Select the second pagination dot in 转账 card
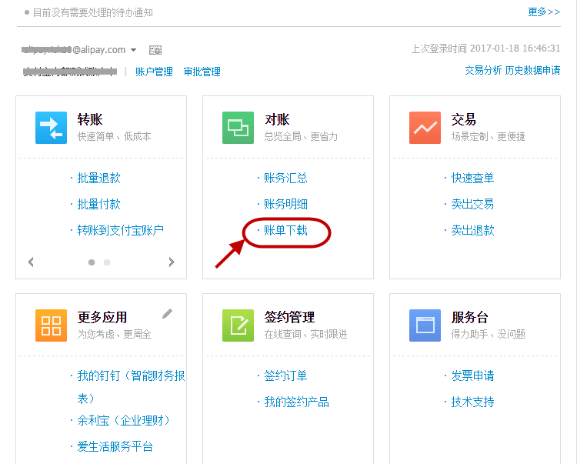577x464 pixels. click(107, 262)
